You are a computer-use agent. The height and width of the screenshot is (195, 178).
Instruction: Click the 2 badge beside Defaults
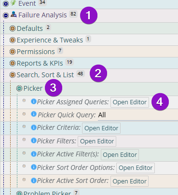coord(48,28)
